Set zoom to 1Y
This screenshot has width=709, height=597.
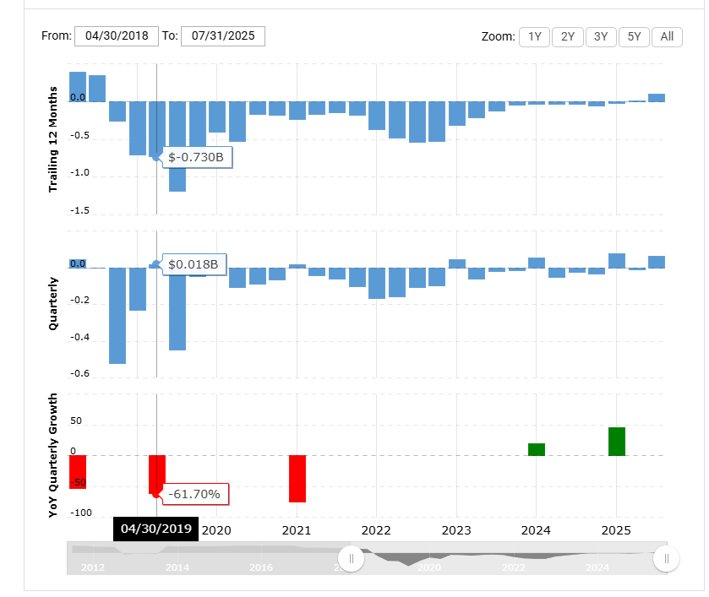pos(534,36)
